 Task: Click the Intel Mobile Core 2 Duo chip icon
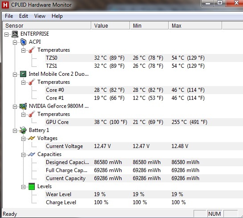[23, 74]
